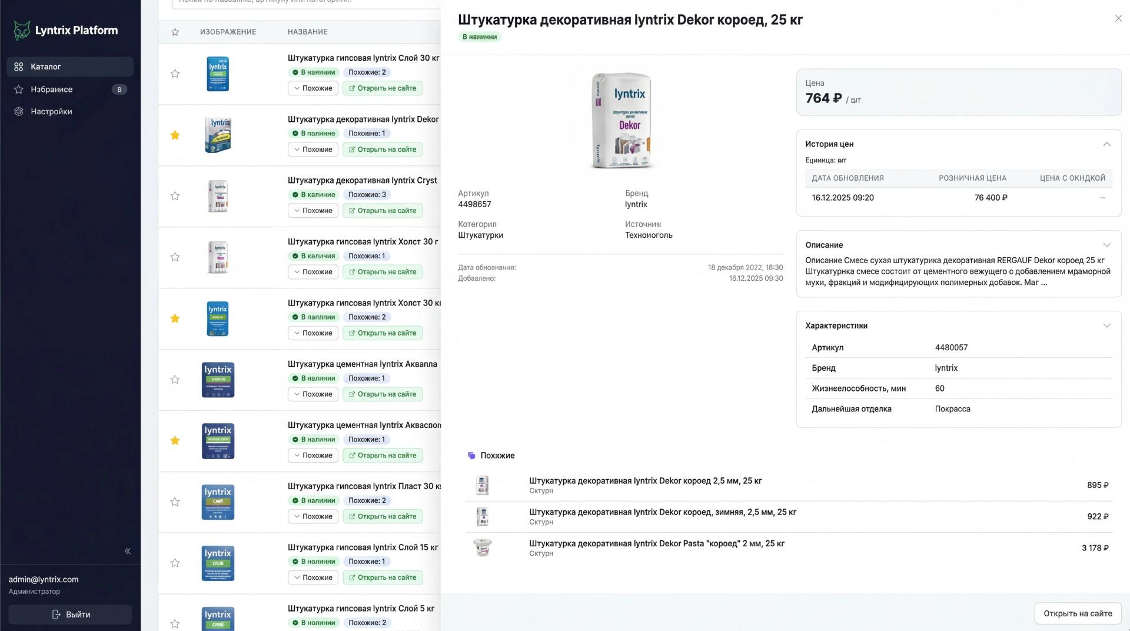The height and width of the screenshot is (631, 1130).
Task: Open Настройки via the gear icon
Action: coord(18,111)
